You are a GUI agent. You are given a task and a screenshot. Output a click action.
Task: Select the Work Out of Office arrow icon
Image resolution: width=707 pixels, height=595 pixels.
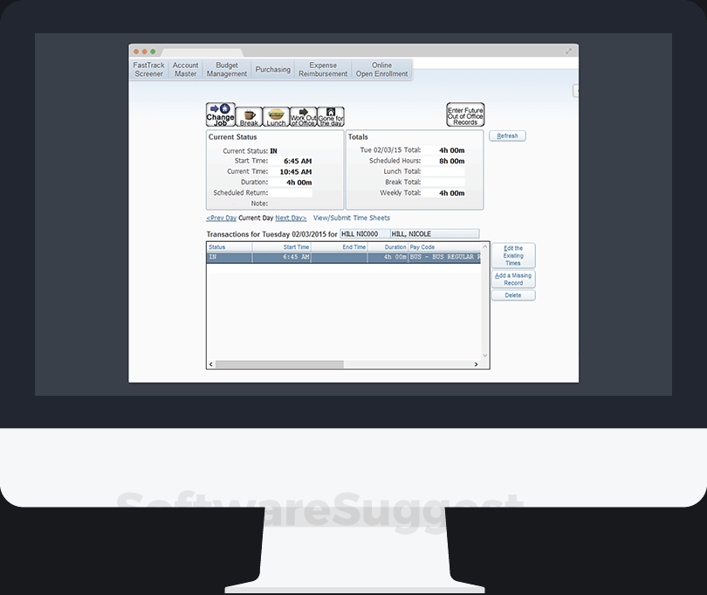click(x=303, y=114)
